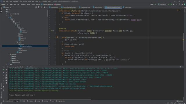Click the rerun icon in Run panel
The image size is (186, 104).
(3, 70)
